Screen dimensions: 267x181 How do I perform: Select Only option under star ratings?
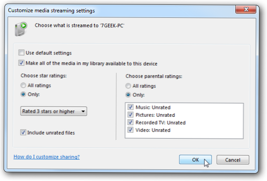(23, 94)
